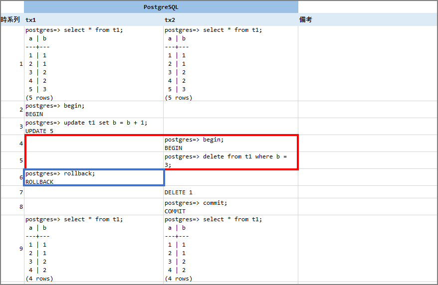Screen dimensions: 438x285
Task: Click row number 1 in 時系列 column
Action: click(20, 64)
